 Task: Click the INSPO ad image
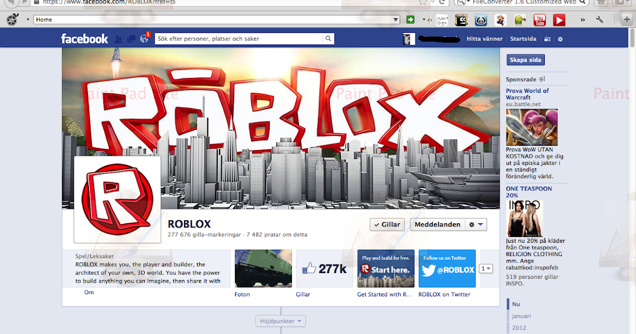pos(525,218)
